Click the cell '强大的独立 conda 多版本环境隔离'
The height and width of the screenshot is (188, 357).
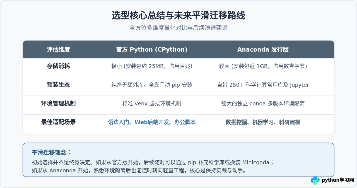(x=263, y=103)
